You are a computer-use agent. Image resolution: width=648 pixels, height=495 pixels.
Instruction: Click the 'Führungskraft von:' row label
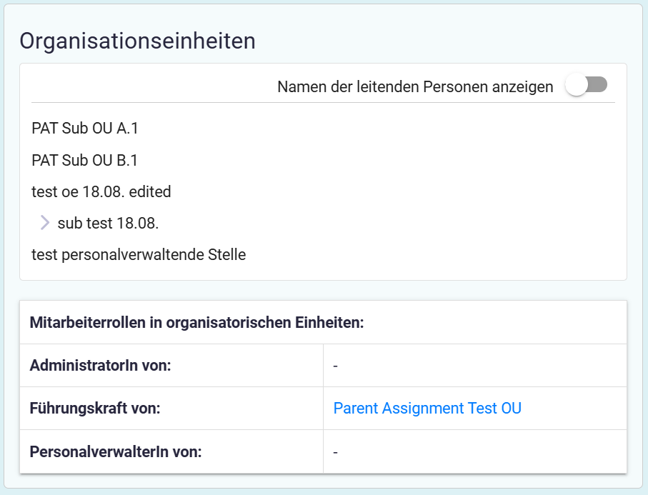click(x=95, y=409)
